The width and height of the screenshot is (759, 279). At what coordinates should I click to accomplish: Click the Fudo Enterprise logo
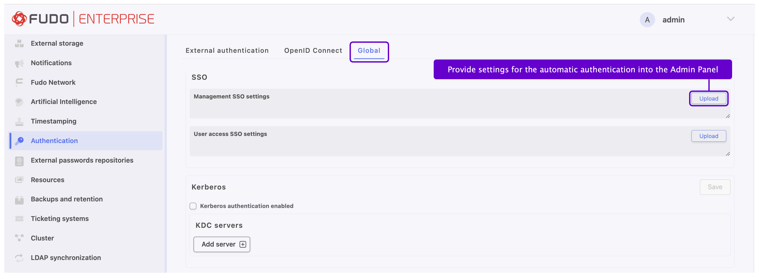pyautogui.click(x=83, y=19)
